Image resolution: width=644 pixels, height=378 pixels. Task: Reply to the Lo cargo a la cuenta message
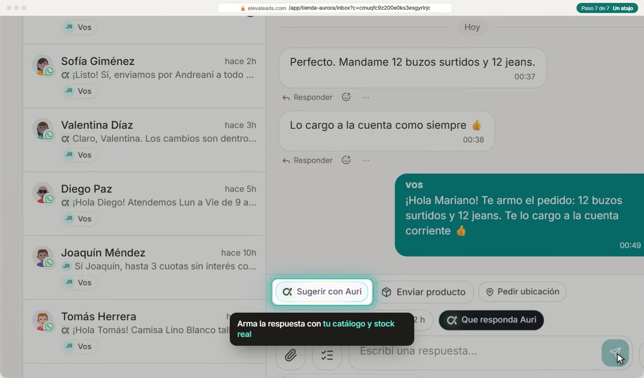point(307,160)
